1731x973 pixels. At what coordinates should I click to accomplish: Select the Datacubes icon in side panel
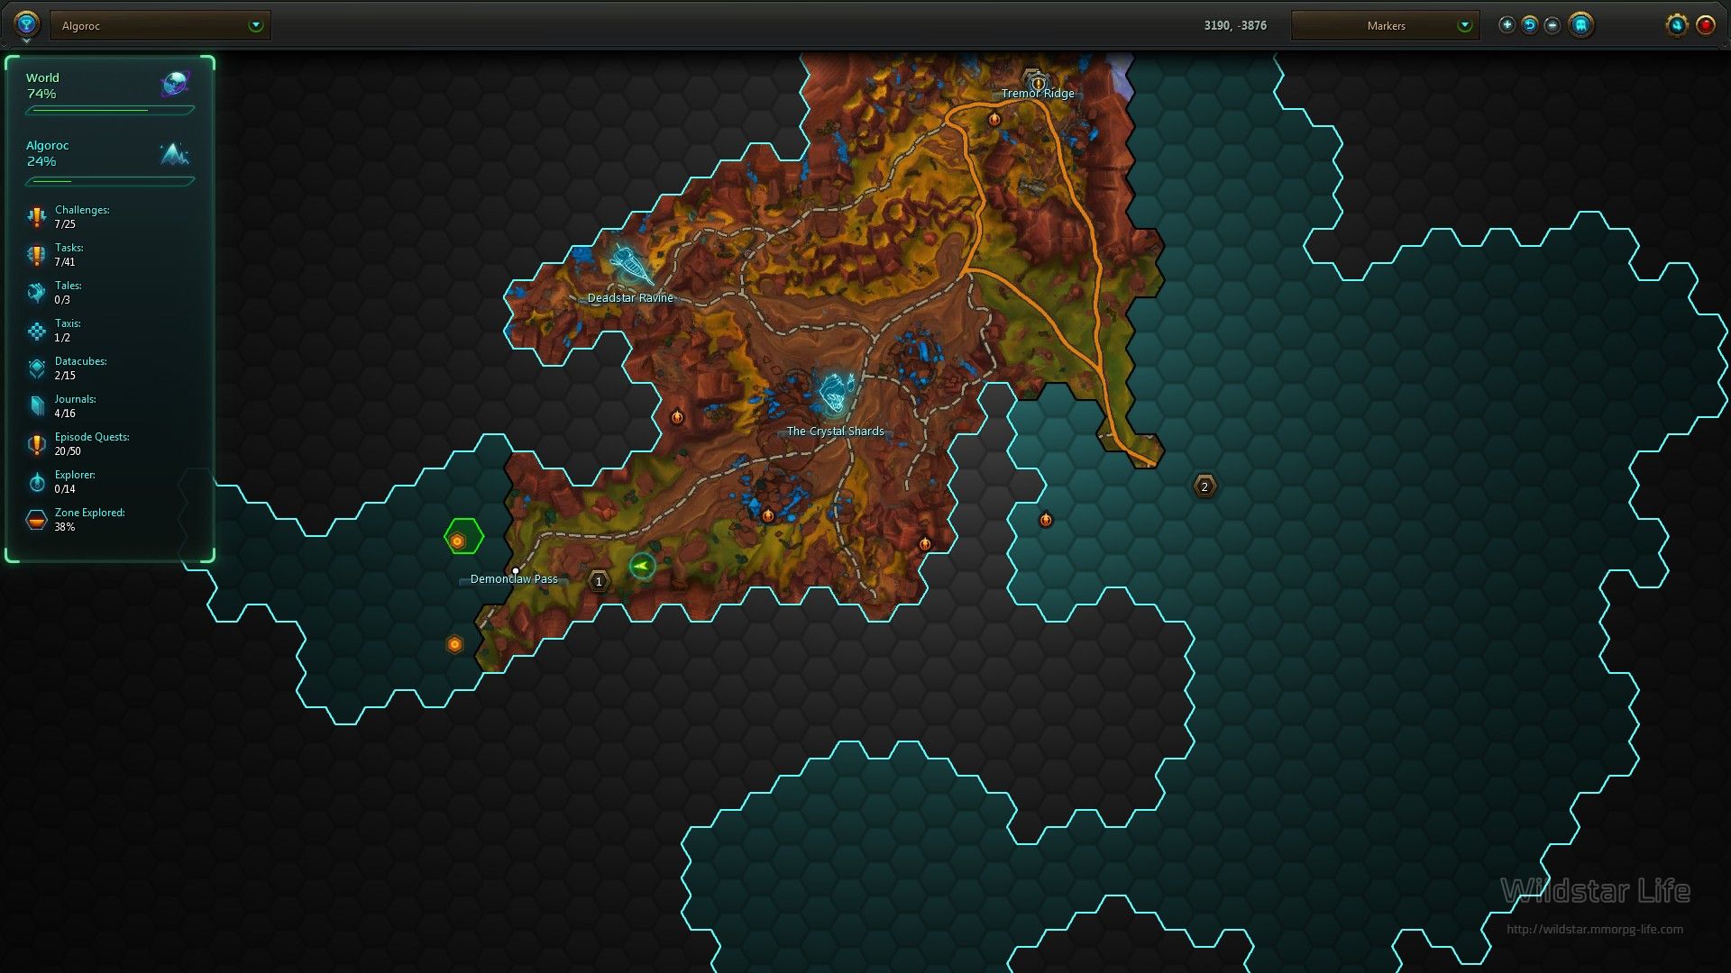point(36,368)
